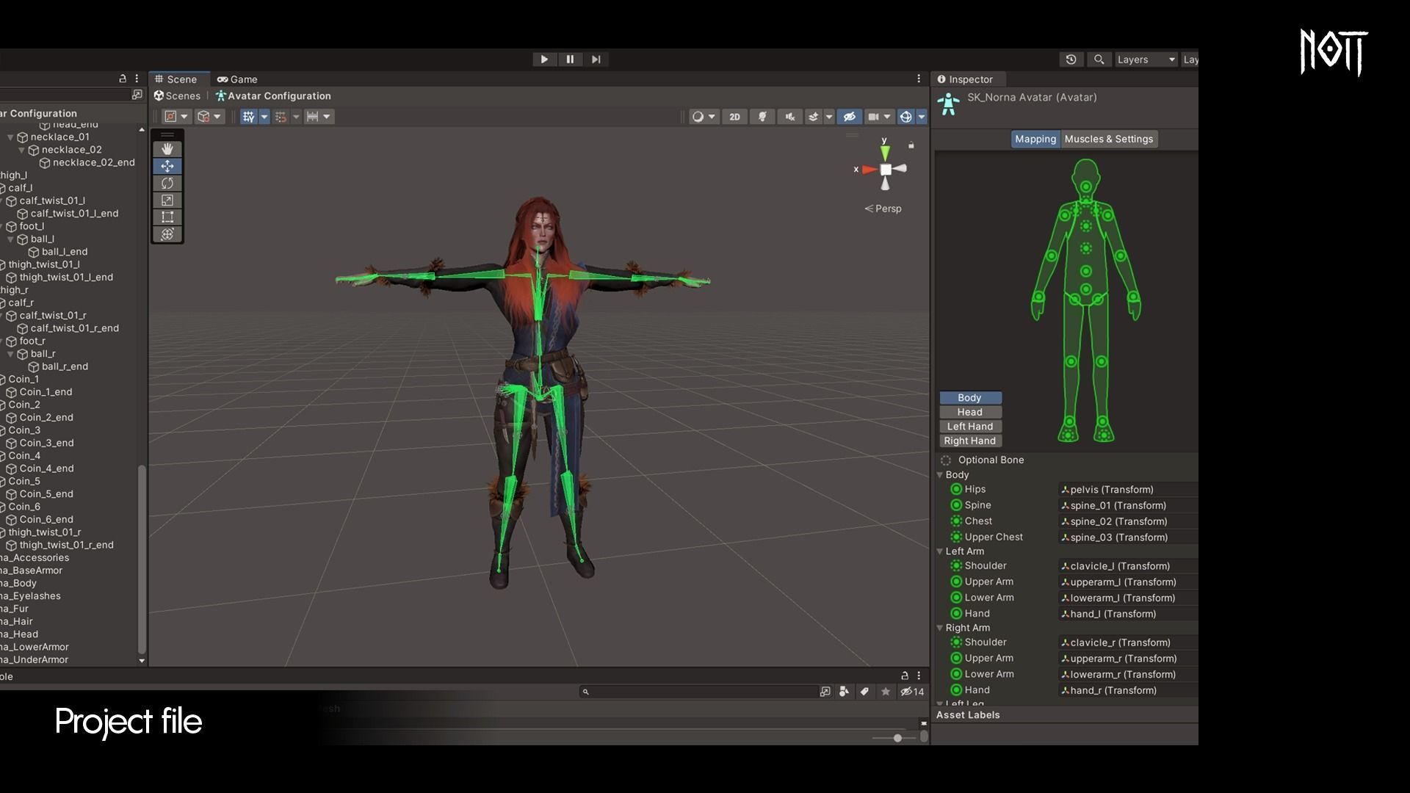
Task: Click the Right Hand mapping button
Action: pyautogui.click(x=969, y=441)
